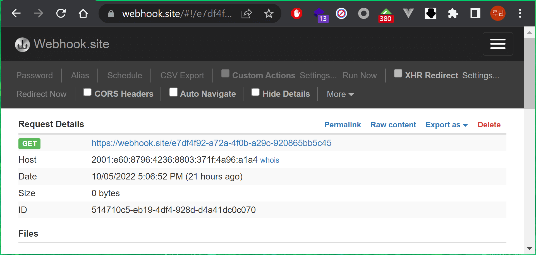Viewport: 536px width, 255px height.
Task: Open the hamburger navigation menu
Action: (498, 44)
